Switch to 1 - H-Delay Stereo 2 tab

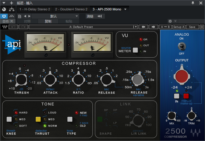[35, 9]
